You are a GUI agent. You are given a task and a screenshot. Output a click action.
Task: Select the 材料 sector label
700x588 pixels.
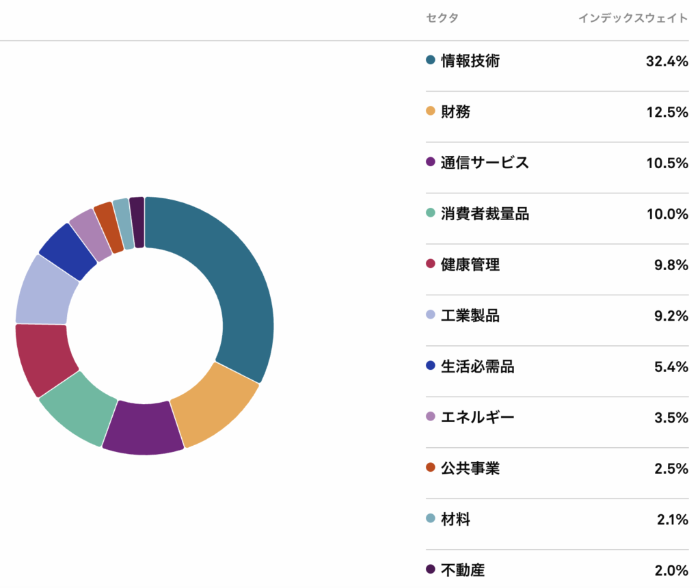coord(456,519)
